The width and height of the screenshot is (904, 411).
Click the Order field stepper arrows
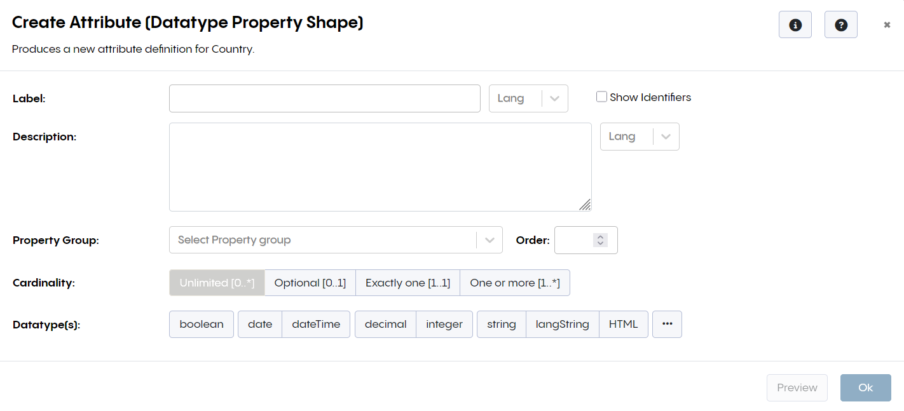600,240
